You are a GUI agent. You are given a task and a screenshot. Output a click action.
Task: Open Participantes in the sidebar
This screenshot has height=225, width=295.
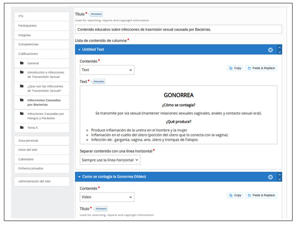click(x=42, y=26)
